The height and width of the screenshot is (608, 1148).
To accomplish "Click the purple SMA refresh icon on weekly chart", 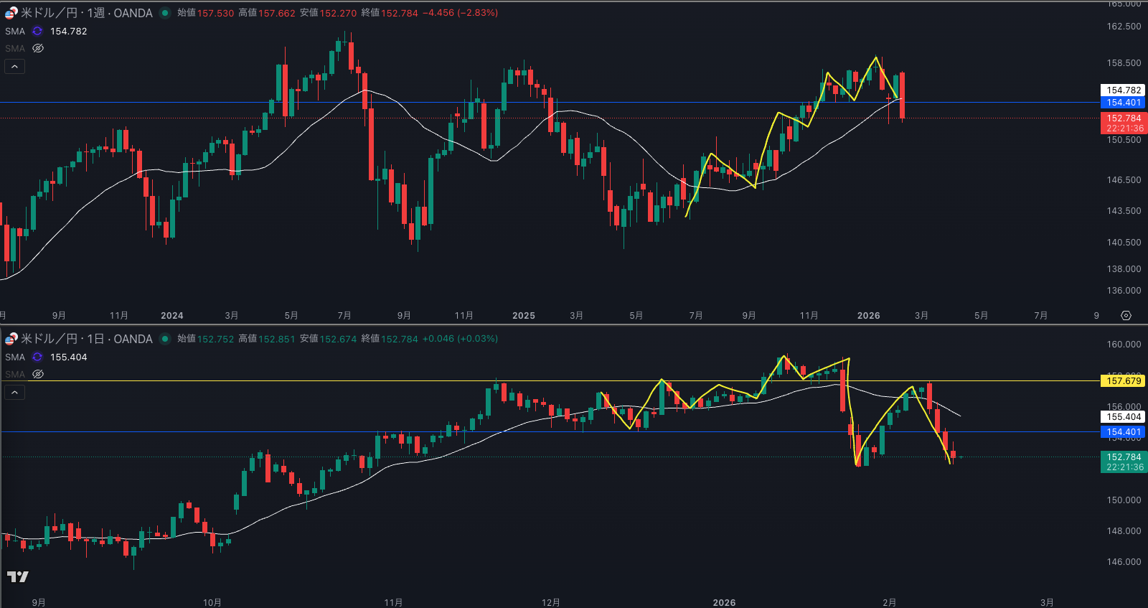I will (37, 31).
